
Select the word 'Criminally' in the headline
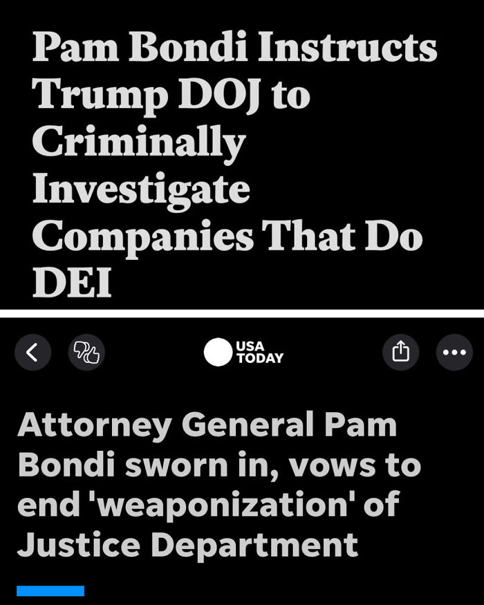[139, 143]
